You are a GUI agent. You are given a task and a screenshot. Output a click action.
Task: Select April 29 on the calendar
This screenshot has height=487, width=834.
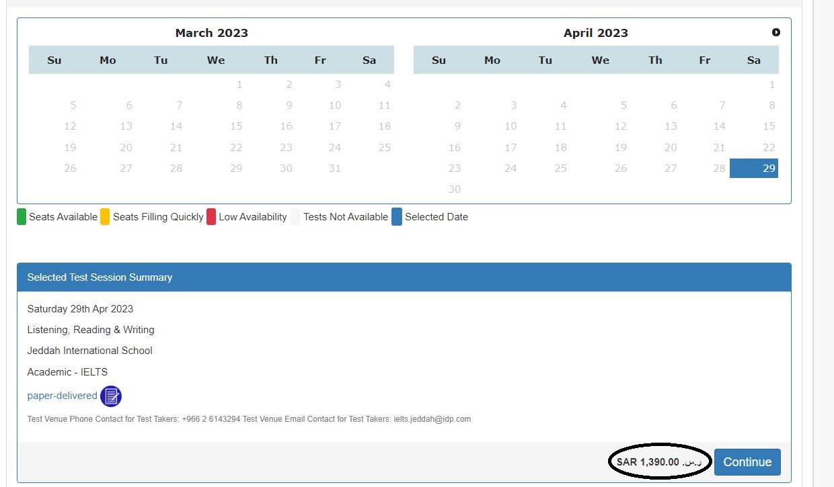(x=753, y=168)
